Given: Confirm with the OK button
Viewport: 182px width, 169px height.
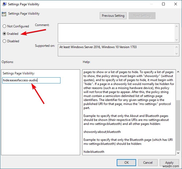Looking at the screenshot, I should click(126, 163).
